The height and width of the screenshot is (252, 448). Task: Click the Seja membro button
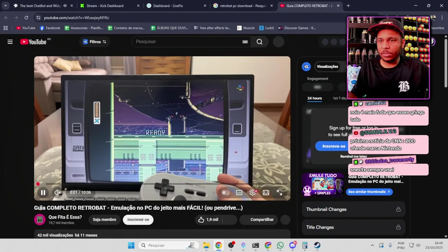click(x=104, y=219)
